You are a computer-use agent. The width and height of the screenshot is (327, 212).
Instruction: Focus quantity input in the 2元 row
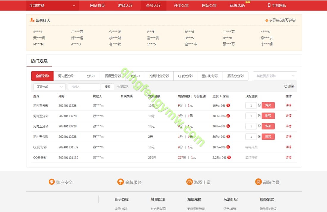(x=251, y=137)
